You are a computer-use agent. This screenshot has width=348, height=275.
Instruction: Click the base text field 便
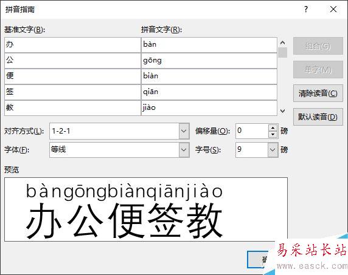click(72, 76)
